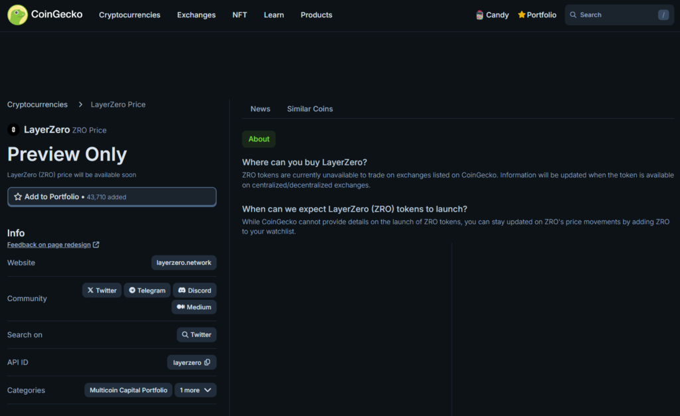Click the Community row label
Screen dimensions: 680x416
[x=27, y=299]
